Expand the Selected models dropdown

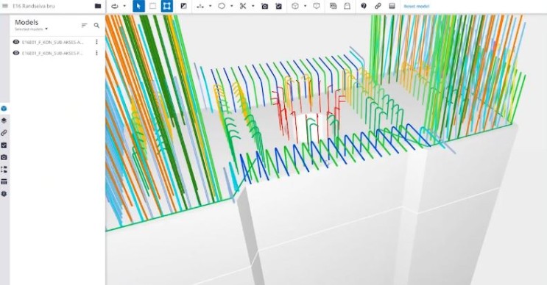coord(32,29)
